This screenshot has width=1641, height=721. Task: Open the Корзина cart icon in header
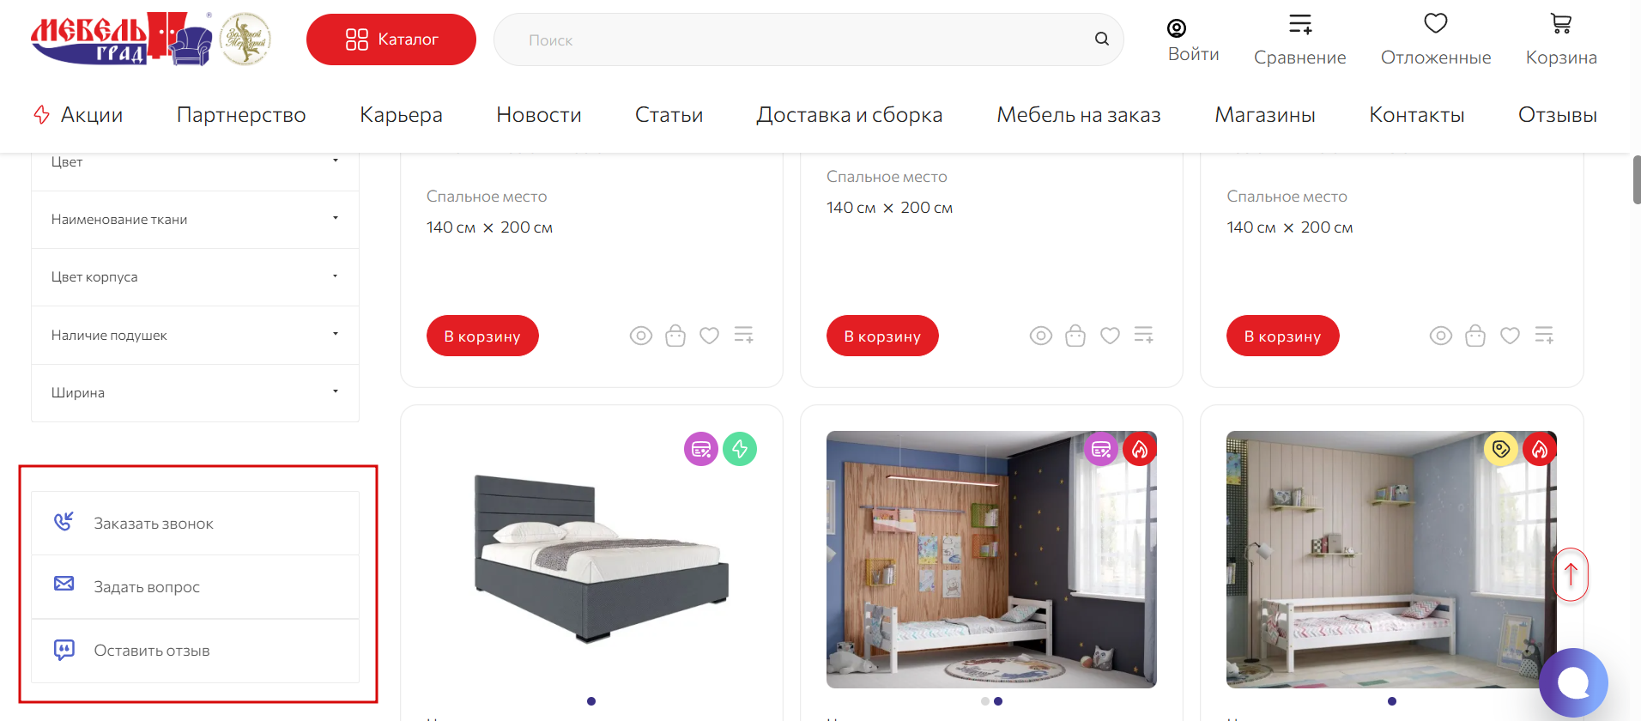[1560, 24]
